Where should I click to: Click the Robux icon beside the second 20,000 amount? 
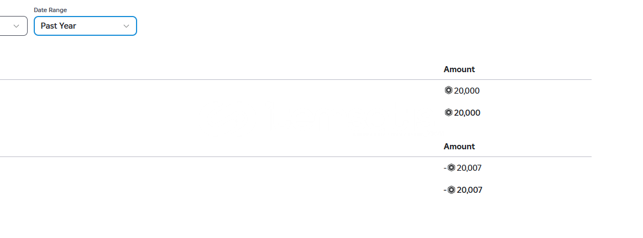point(448,112)
